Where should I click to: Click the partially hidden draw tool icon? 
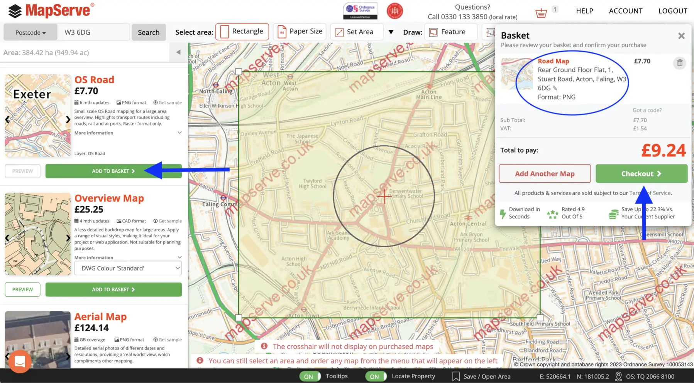489,32
